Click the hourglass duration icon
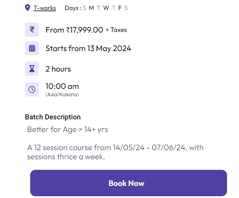Viewport: 239px width, 198px height. pos(32,69)
